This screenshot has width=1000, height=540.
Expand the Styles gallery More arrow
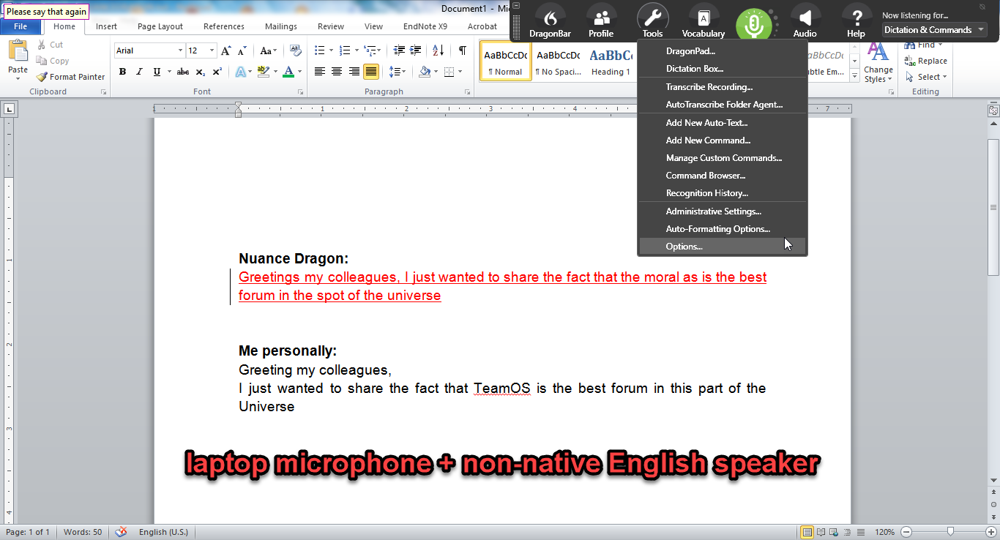(854, 76)
